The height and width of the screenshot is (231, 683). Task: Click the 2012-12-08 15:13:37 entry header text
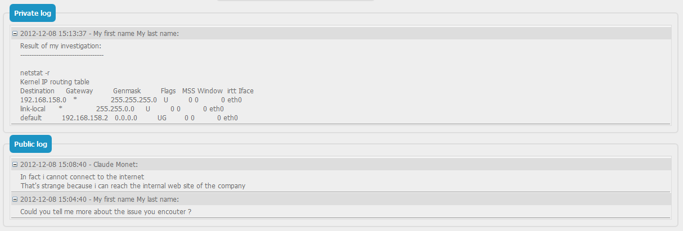99,34
